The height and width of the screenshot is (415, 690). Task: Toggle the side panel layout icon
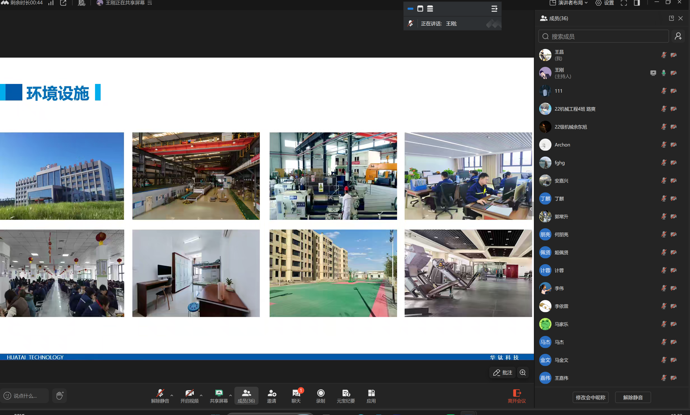click(x=637, y=3)
